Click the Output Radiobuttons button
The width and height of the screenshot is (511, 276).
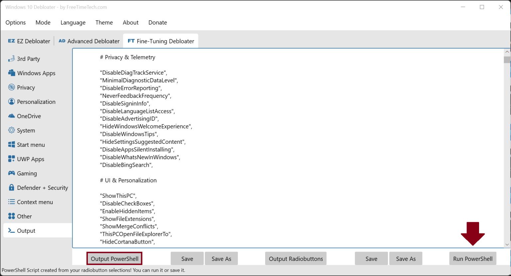point(296,259)
